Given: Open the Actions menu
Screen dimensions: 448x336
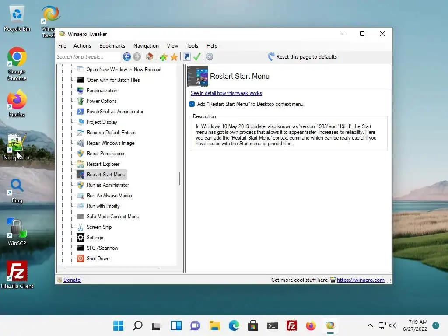Looking at the screenshot, I should pyautogui.click(x=82, y=45).
